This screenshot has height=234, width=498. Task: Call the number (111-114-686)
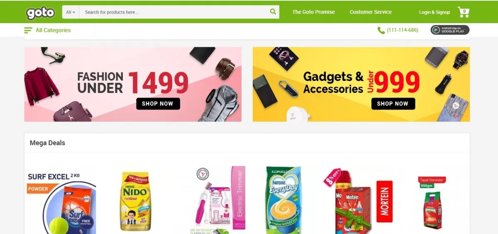click(x=403, y=30)
